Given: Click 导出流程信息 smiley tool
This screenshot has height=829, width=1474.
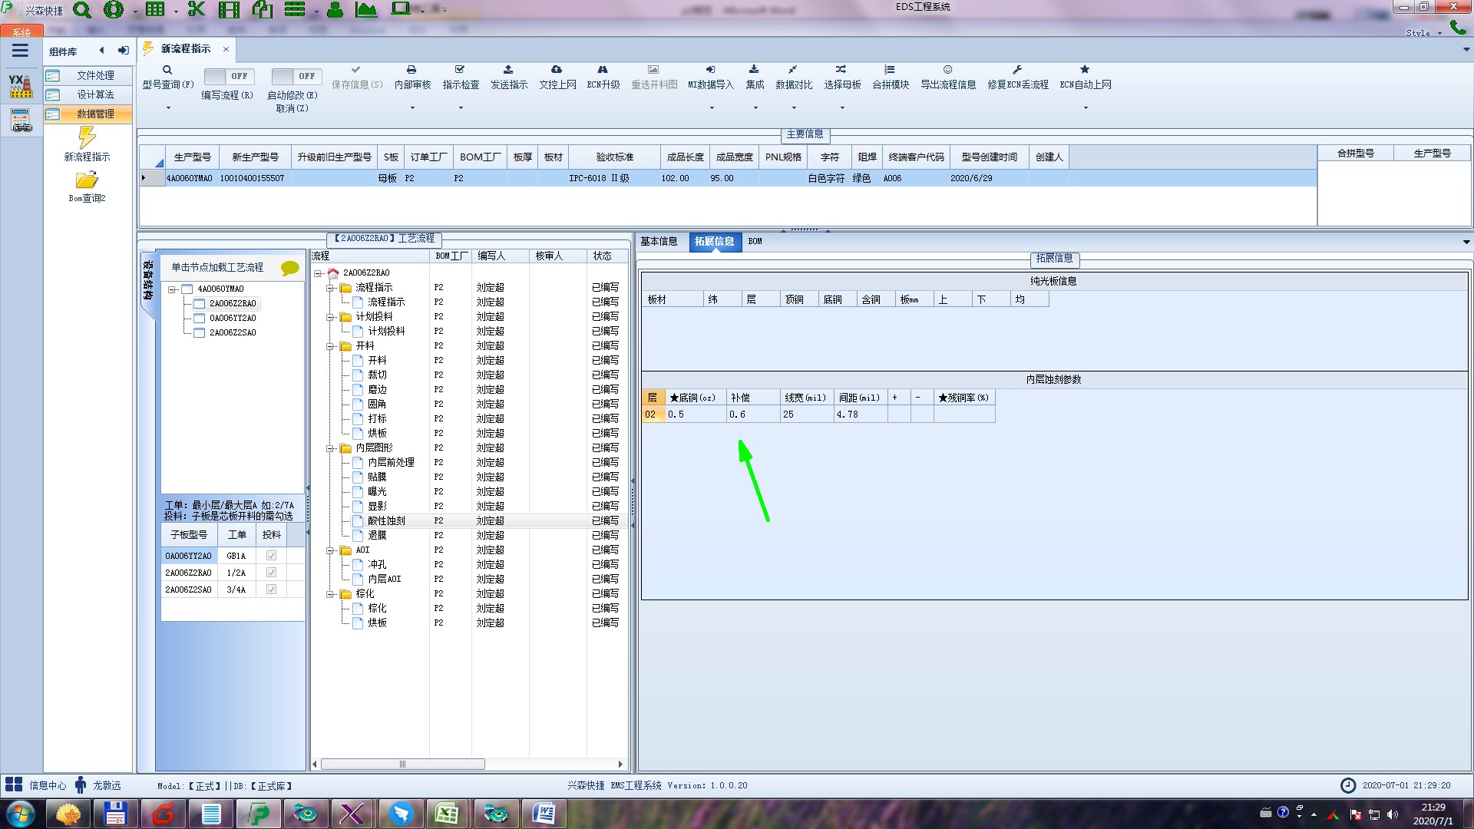Looking at the screenshot, I should pos(948,78).
